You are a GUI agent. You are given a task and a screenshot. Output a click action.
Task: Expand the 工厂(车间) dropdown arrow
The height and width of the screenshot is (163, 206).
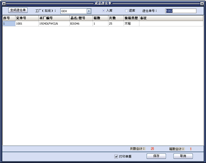coord(89,11)
